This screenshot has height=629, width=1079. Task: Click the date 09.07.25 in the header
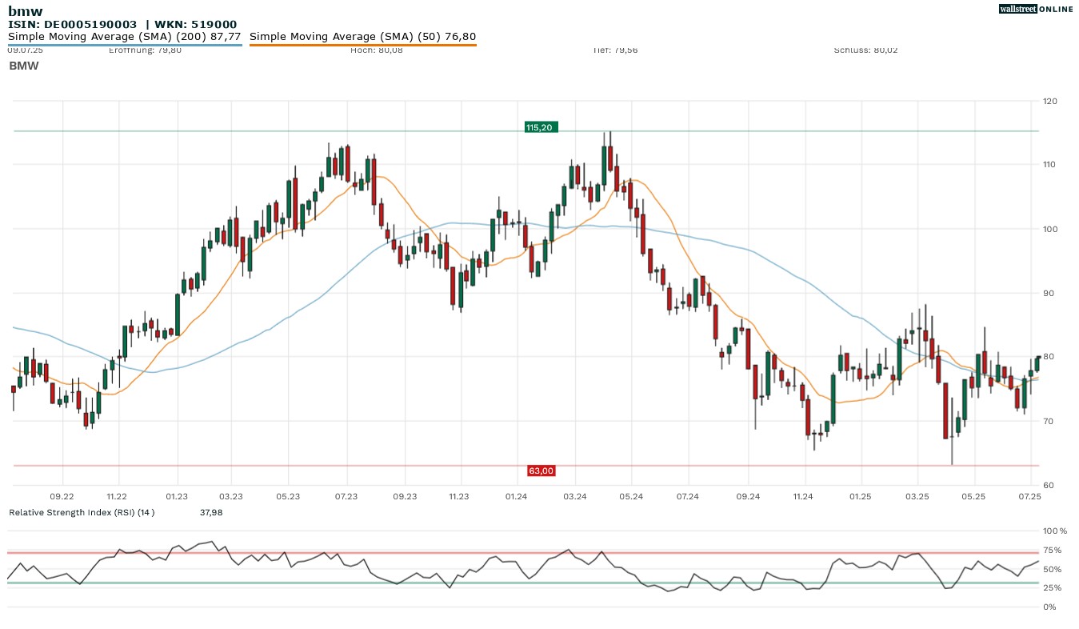click(x=25, y=50)
